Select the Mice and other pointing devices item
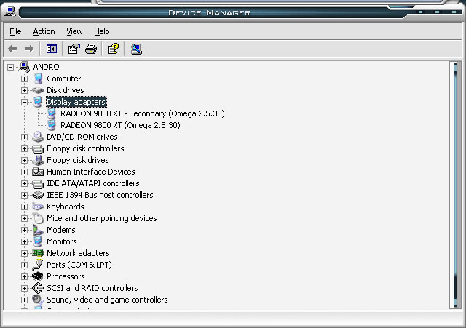 point(101,218)
